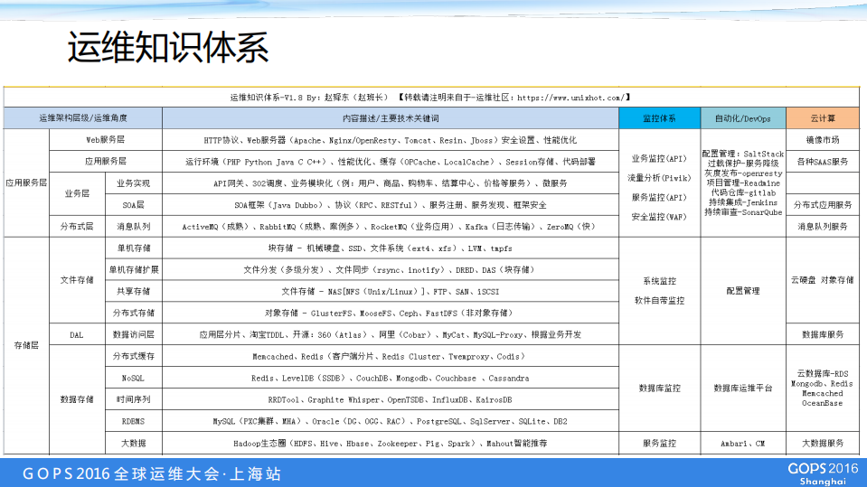Click the 业务实现 cell
The width and height of the screenshot is (867, 487).
(133, 183)
